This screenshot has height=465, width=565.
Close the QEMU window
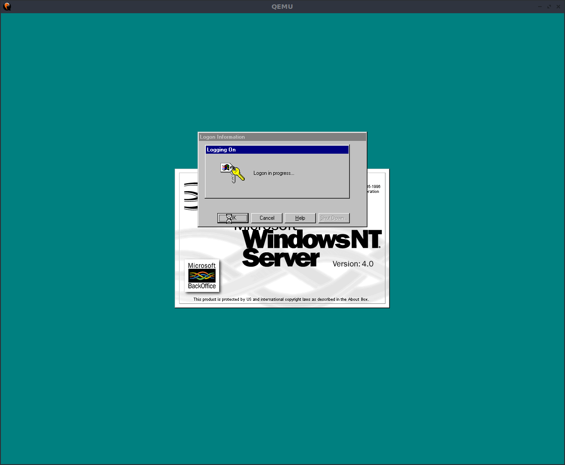[x=558, y=7]
